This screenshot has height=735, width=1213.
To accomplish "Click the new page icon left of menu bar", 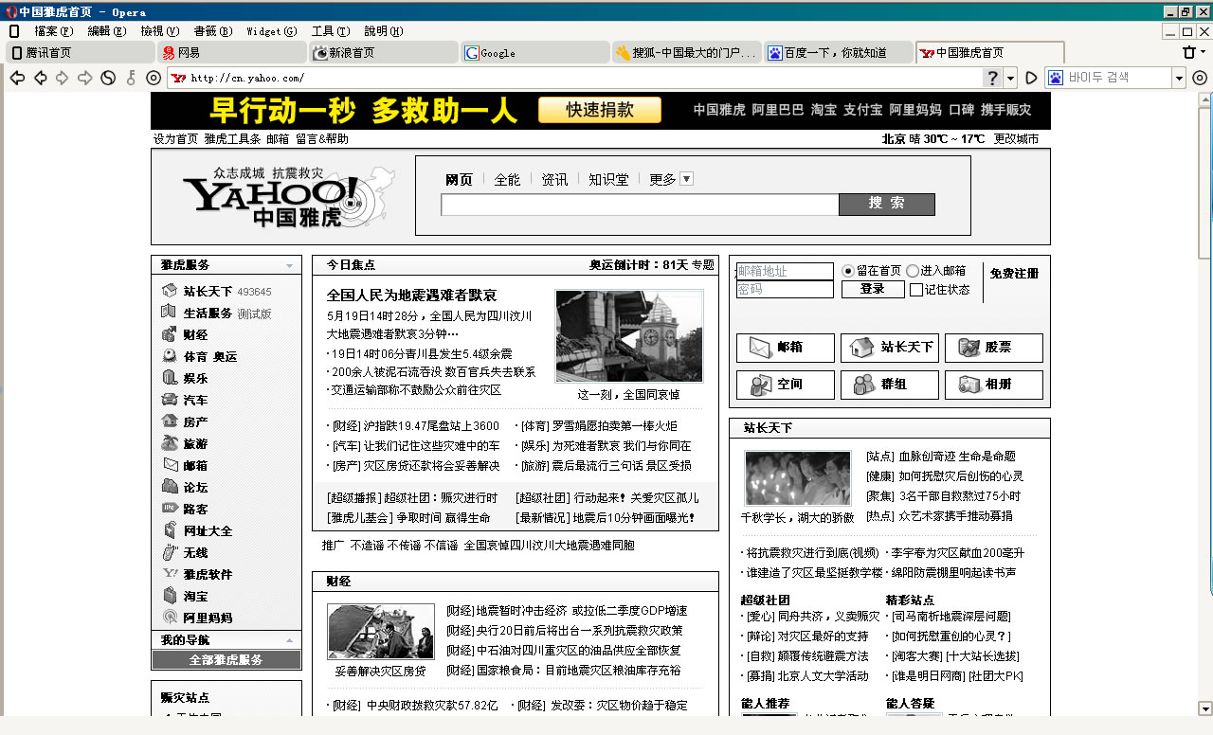I will tap(14, 30).
